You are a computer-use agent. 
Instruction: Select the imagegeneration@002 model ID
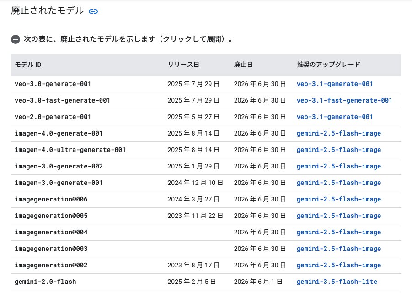[x=51, y=265]
